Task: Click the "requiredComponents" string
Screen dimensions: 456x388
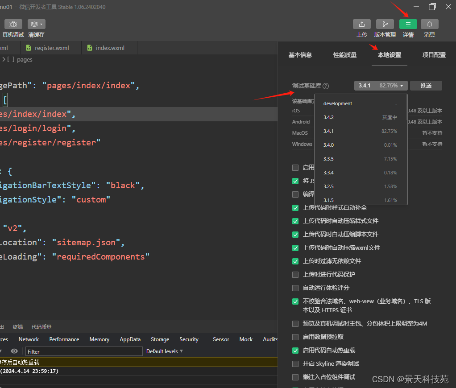Action: [x=101, y=256]
